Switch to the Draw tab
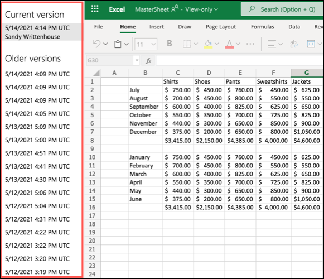The image size is (324, 279). point(185,27)
